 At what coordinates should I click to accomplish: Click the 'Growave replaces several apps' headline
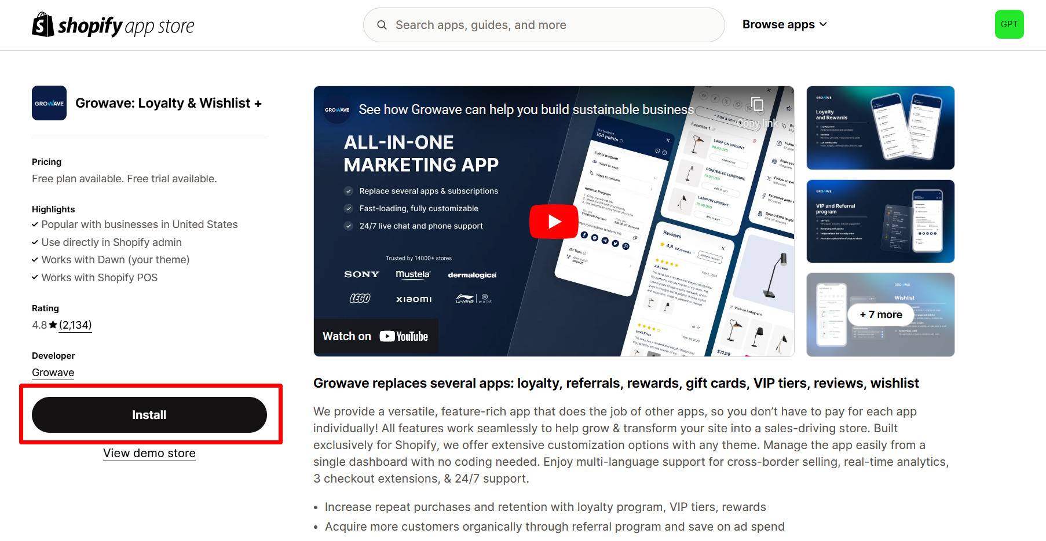click(x=616, y=383)
